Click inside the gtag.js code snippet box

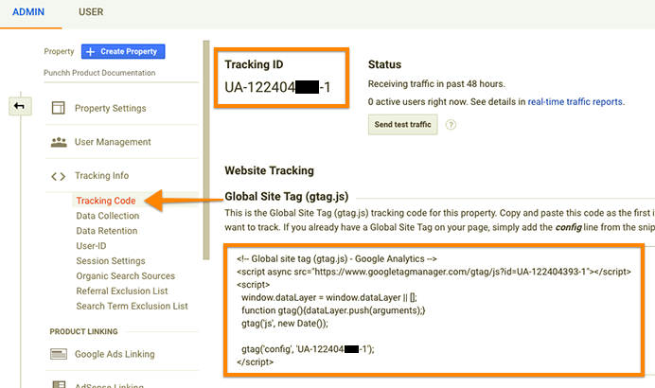434,310
